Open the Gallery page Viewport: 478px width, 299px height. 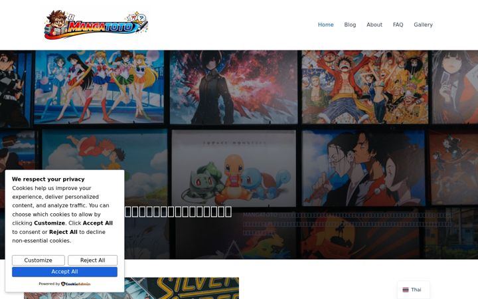coord(423,25)
